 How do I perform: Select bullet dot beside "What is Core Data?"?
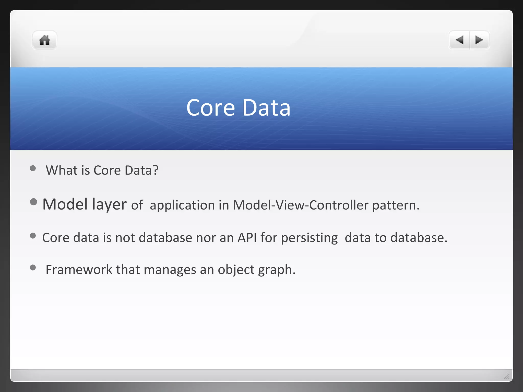(x=33, y=168)
